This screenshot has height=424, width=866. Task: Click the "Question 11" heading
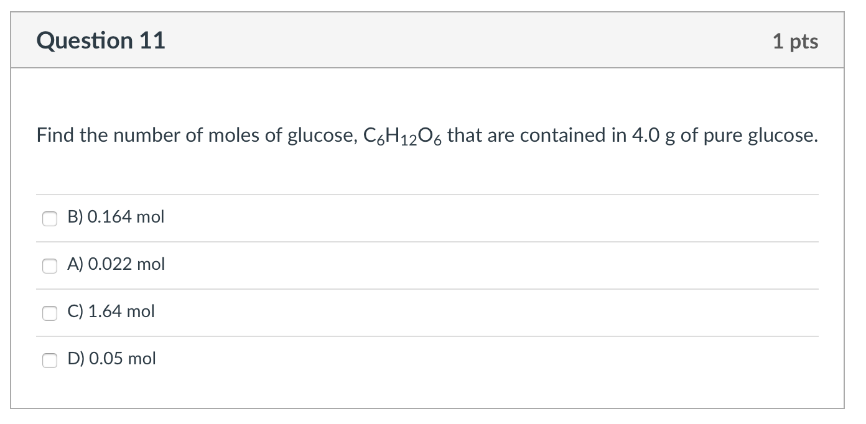(101, 41)
